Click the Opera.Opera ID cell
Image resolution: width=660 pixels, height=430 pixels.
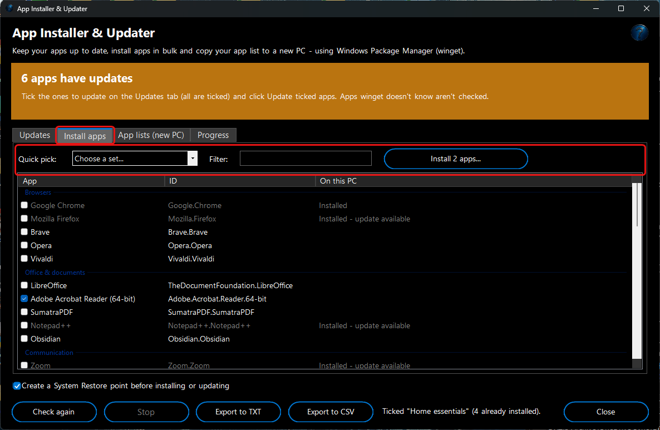(190, 245)
